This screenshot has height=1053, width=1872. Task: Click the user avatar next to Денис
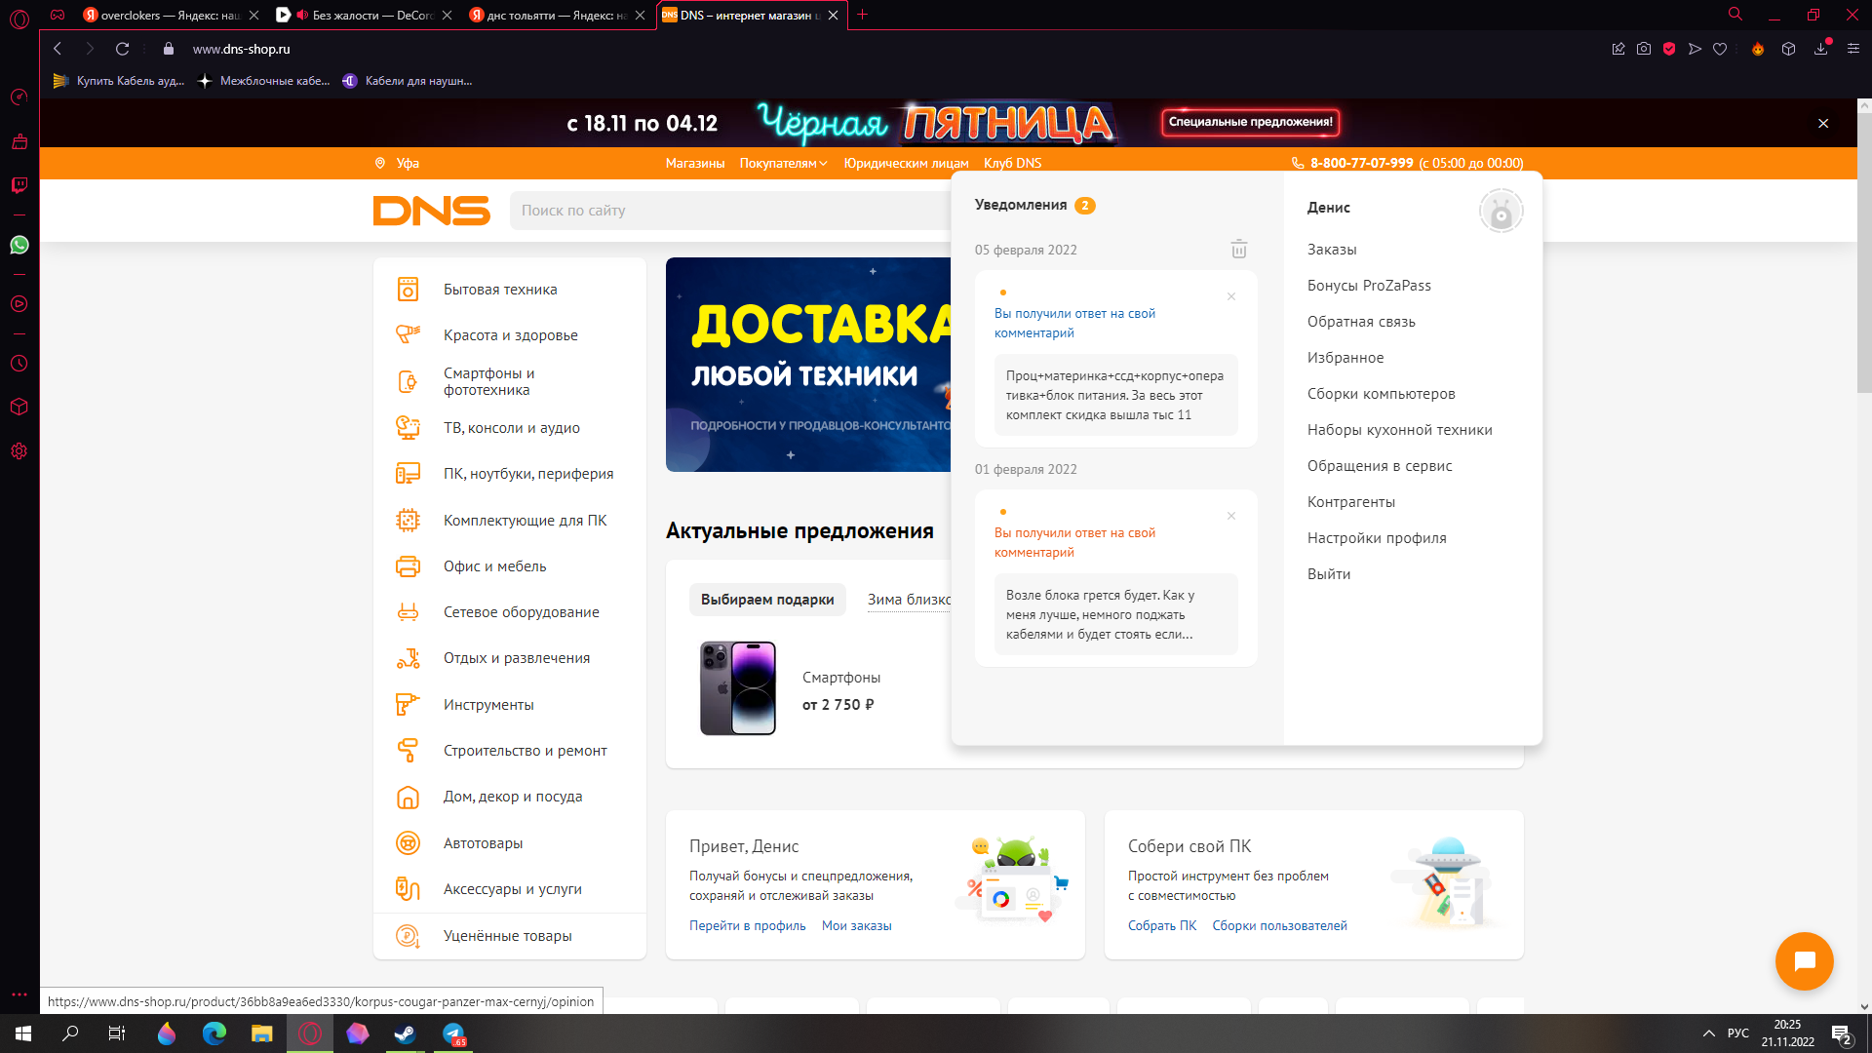click(x=1501, y=211)
